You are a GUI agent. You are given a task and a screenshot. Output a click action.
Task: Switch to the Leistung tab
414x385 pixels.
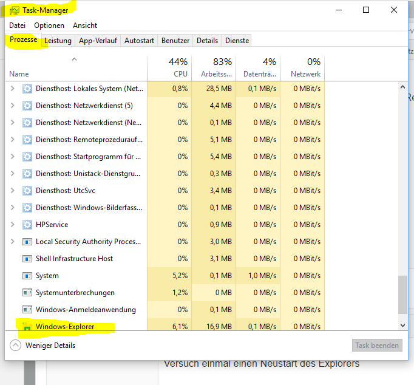58,41
